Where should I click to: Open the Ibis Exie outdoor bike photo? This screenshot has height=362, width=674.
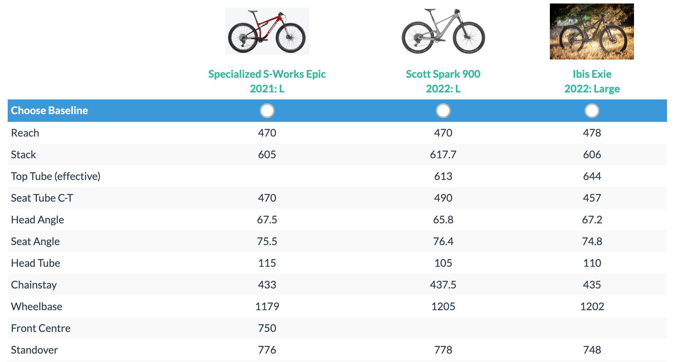click(592, 32)
